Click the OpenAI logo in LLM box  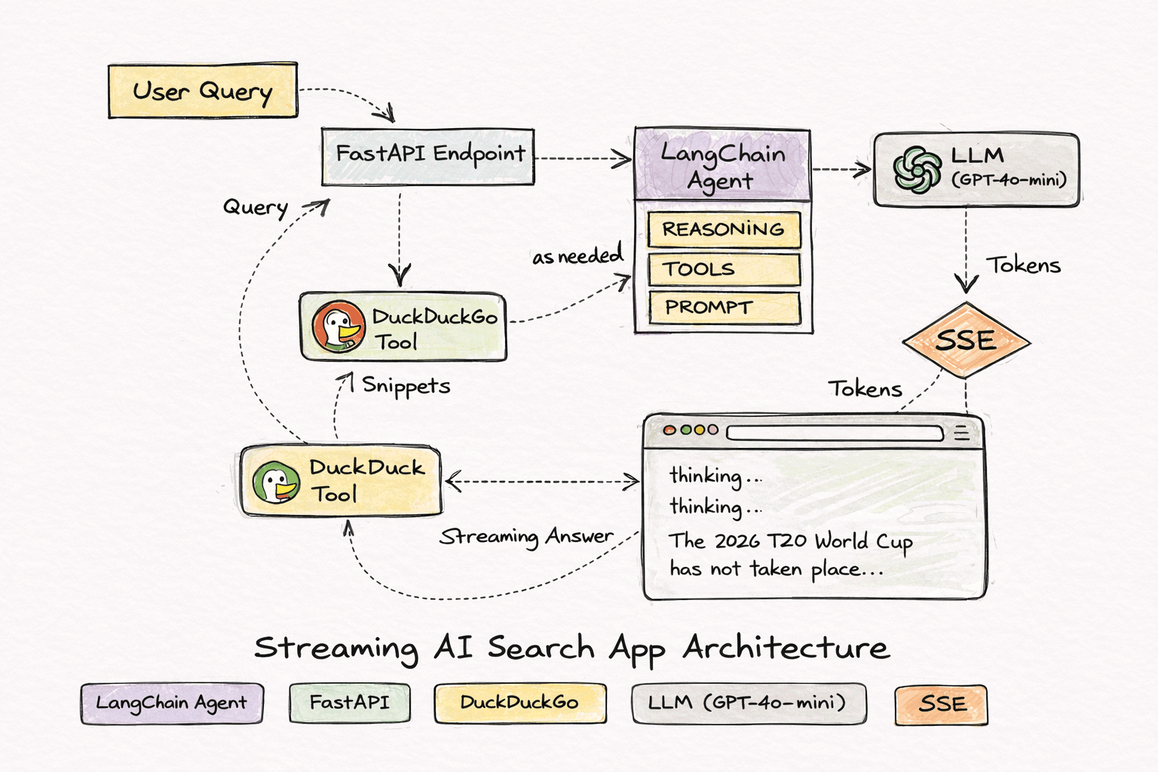pos(917,170)
